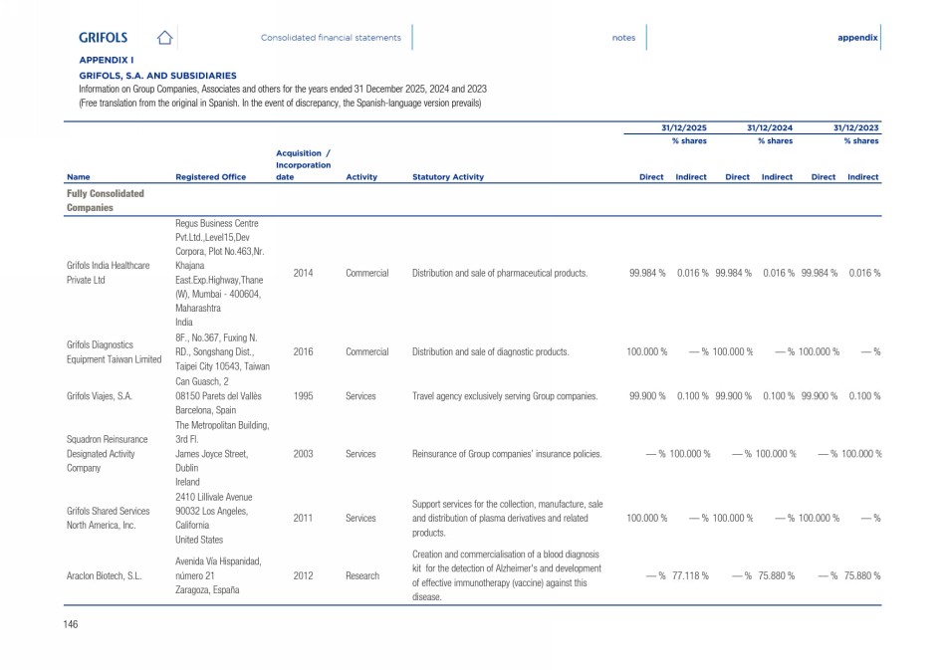
Task: Click the home icon in the header
Action: (165, 38)
